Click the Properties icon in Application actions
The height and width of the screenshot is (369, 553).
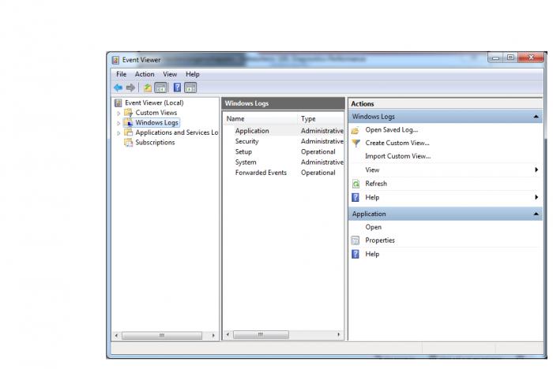tap(355, 240)
